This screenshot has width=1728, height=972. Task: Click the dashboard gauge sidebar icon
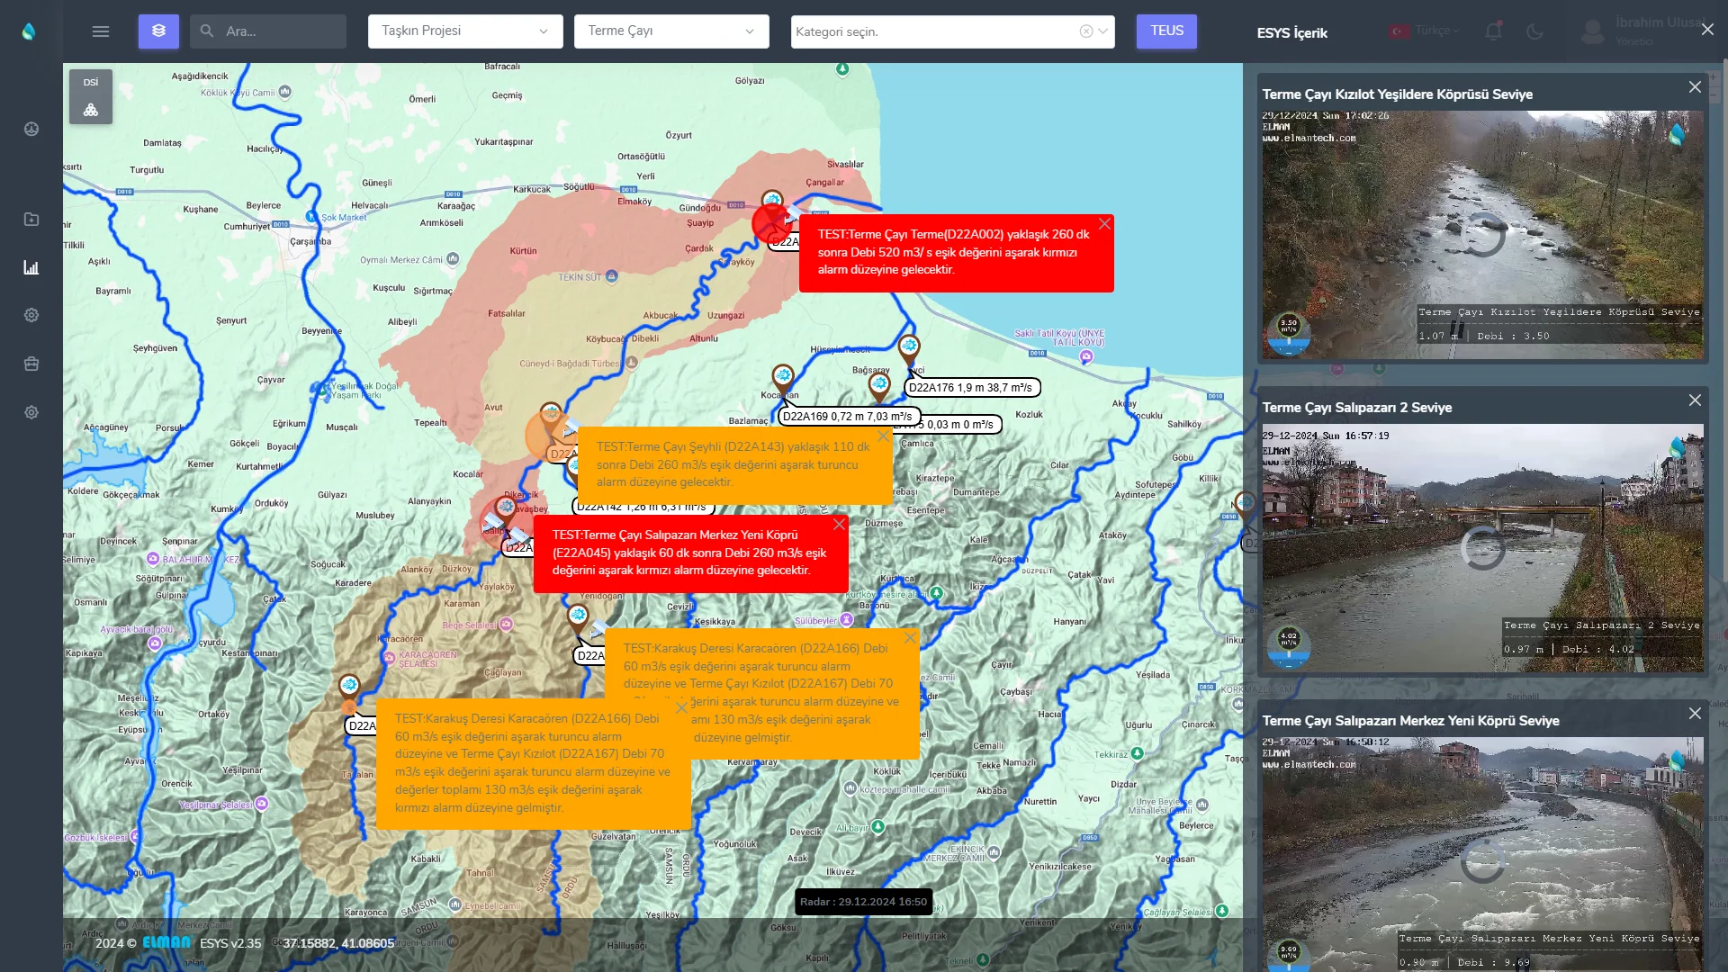[x=31, y=129]
